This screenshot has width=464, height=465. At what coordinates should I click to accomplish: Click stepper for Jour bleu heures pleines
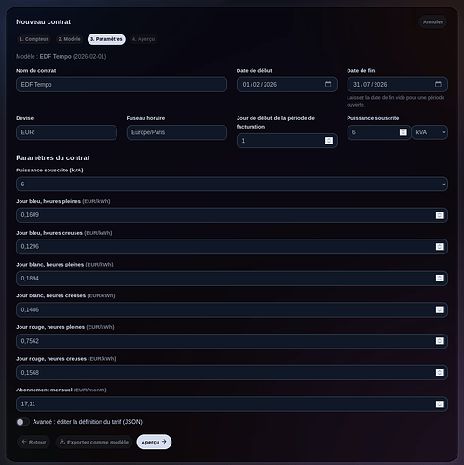click(439, 215)
